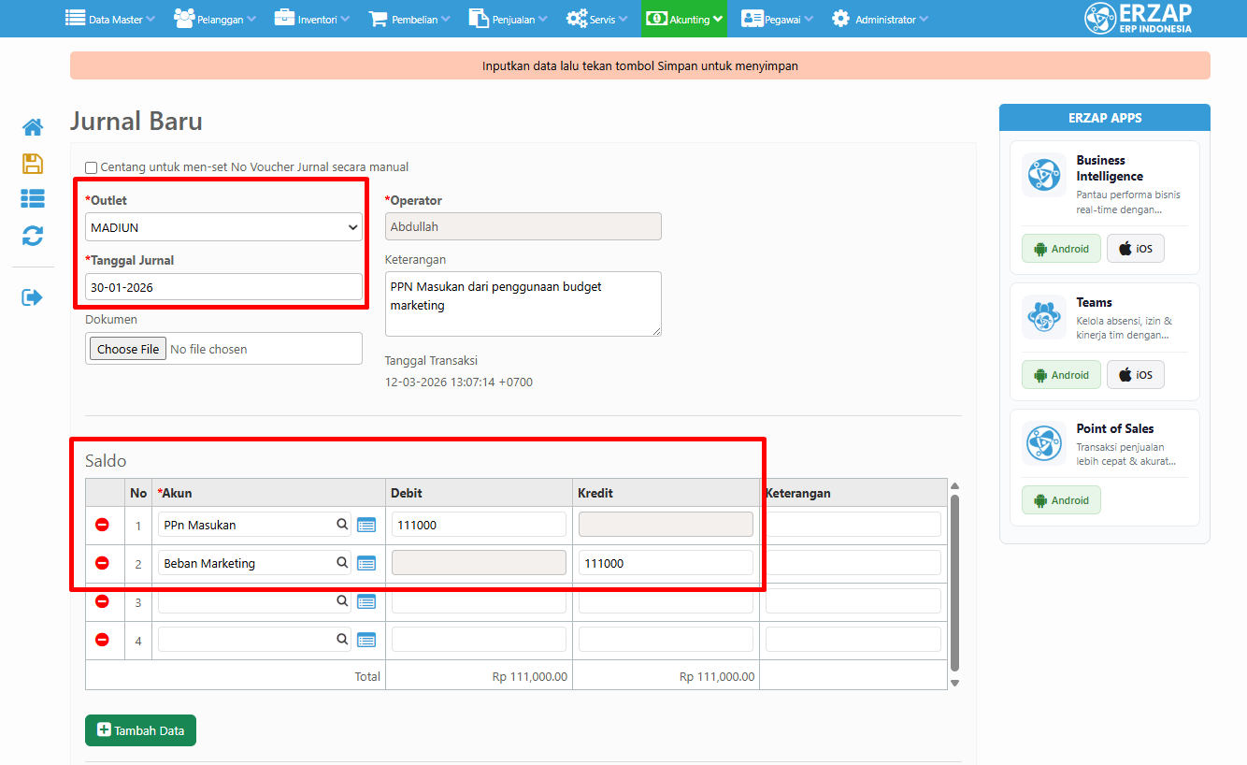Viewport: 1247px width, 765px height.
Task: Open the Outlet MADIUN dropdown
Action: (x=223, y=227)
